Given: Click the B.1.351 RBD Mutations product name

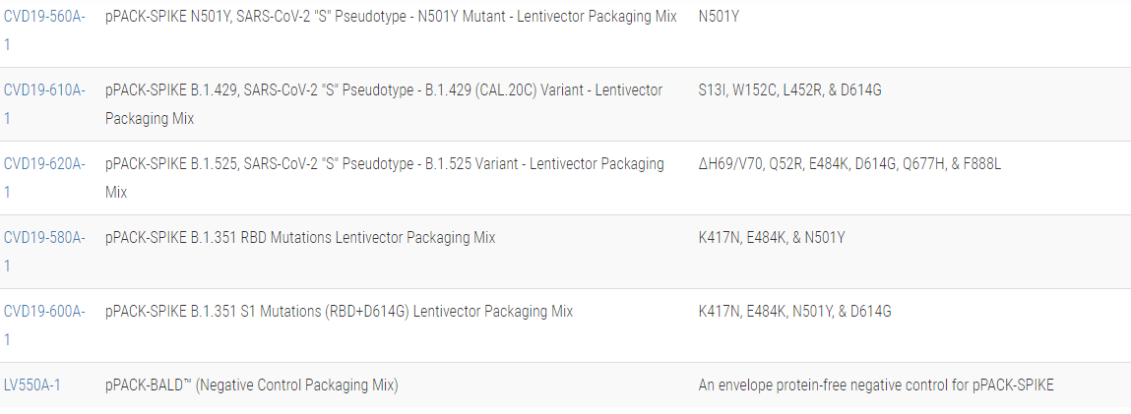Looking at the screenshot, I should [x=300, y=238].
